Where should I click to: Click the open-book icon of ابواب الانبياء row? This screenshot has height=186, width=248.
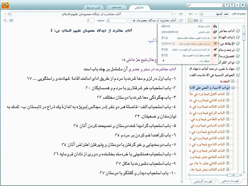233,87
